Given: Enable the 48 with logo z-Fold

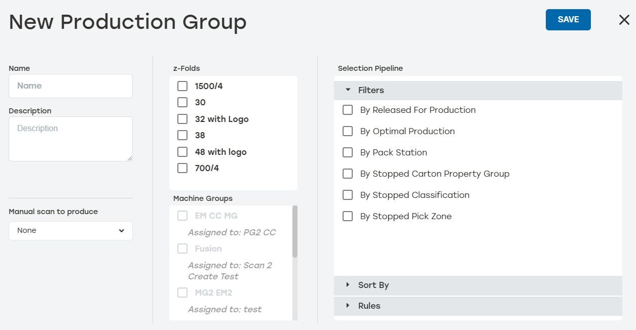Looking at the screenshot, I should [x=182, y=151].
